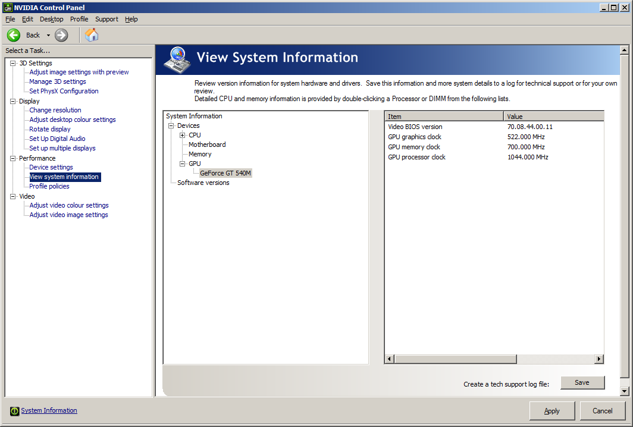
Task: Open the Support menu
Action: tap(106, 19)
